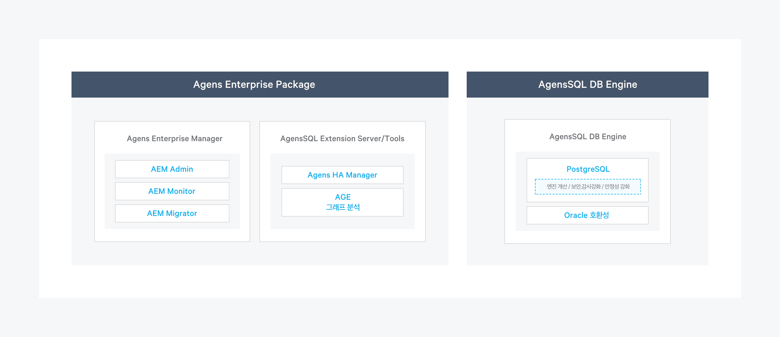Viewport: 780px width, 337px height.
Task: Click the word Manager in Agens HA Manager
Action: [x=361, y=175]
